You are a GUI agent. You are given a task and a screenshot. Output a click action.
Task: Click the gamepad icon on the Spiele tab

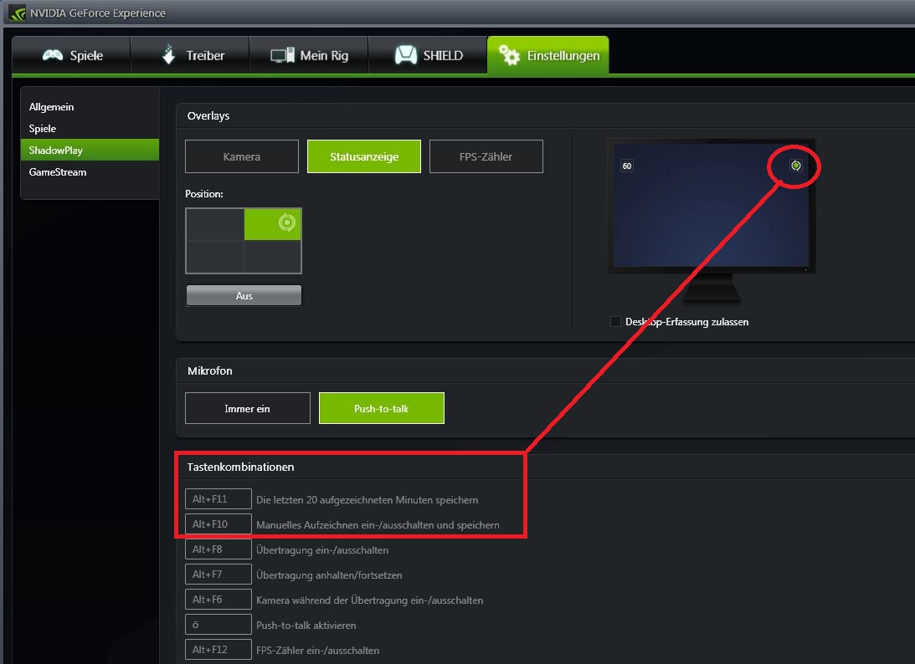(53, 55)
